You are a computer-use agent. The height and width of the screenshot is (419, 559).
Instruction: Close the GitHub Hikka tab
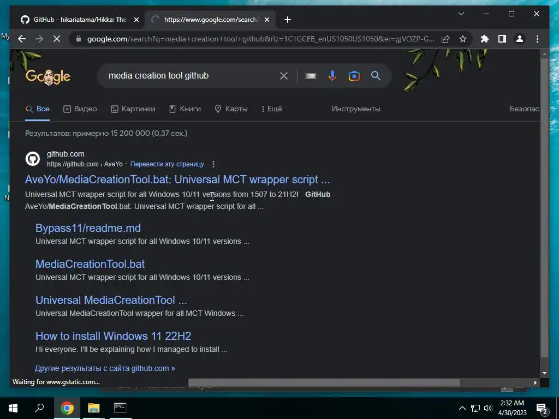(x=136, y=20)
